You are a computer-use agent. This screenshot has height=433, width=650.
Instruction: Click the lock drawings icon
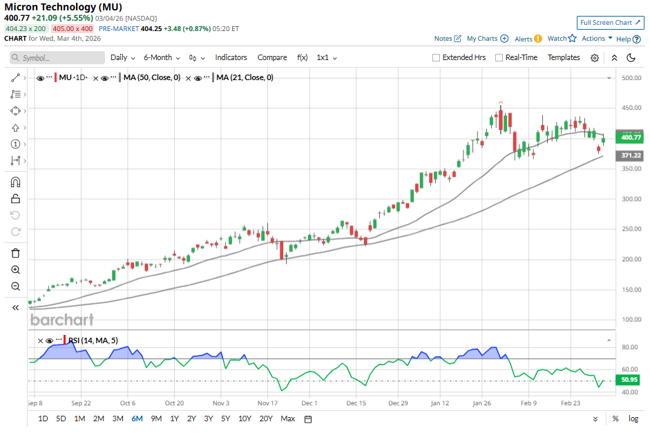15,199
